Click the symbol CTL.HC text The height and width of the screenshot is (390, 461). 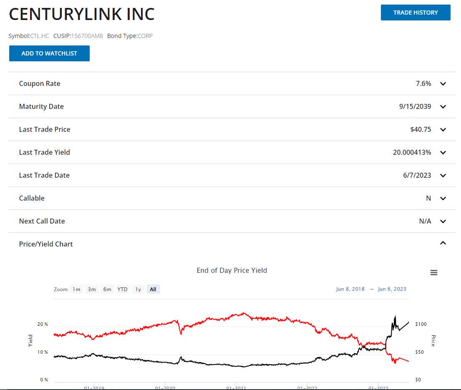[x=40, y=36]
